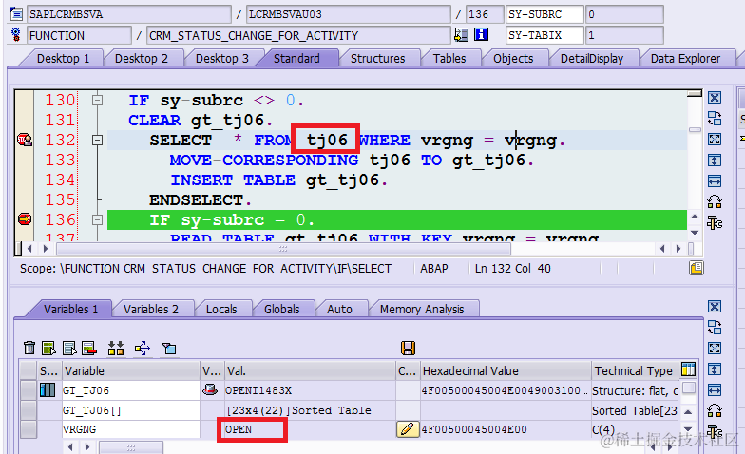Collapse the SELECT block at line 132
745x454 pixels.
point(97,141)
